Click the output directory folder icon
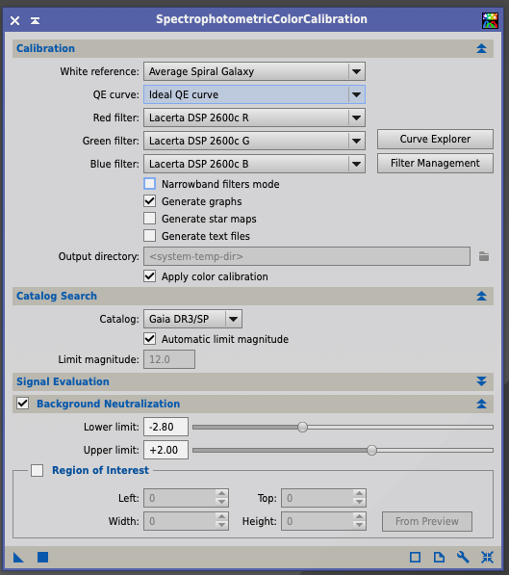509x575 pixels. coord(484,256)
